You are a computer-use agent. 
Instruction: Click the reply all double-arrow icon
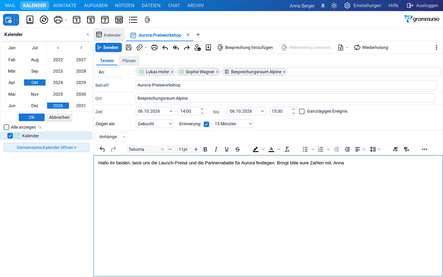(x=176, y=47)
